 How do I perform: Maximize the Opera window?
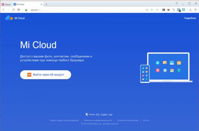click(x=190, y=3)
